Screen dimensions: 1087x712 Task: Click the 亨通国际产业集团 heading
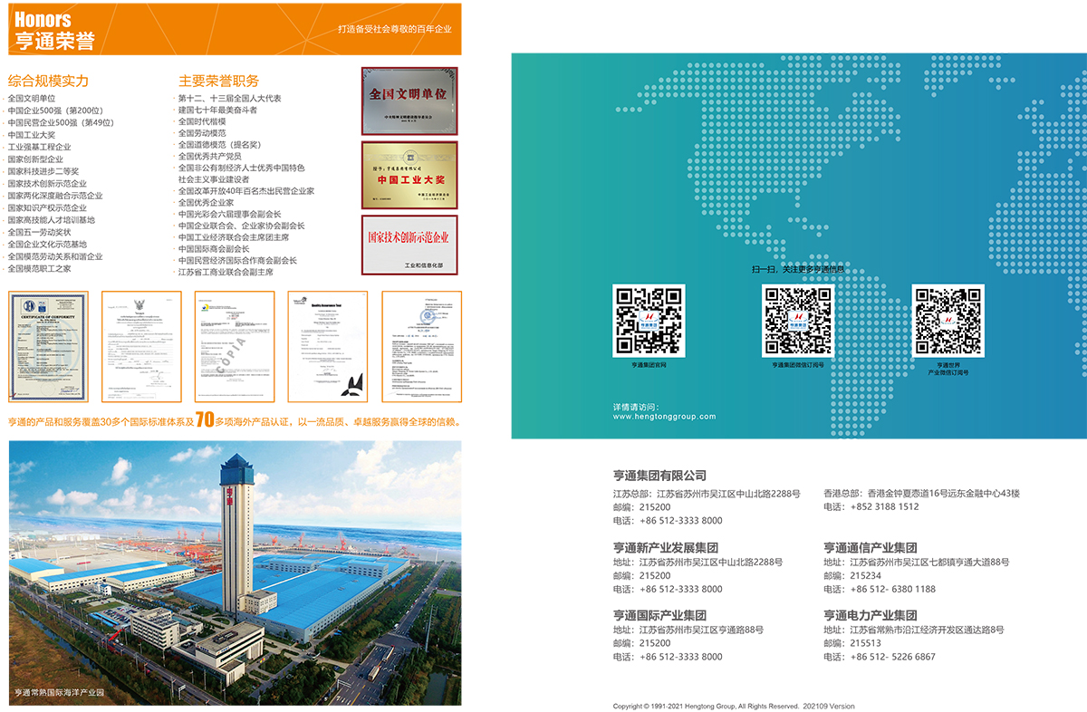tap(659, 616)
